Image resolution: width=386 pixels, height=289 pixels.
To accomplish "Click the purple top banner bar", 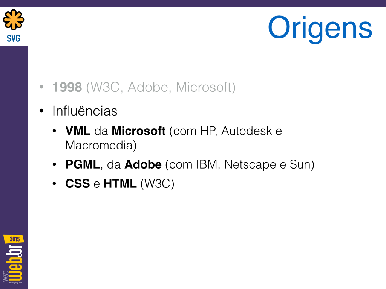I will click(x=193, y=3).
